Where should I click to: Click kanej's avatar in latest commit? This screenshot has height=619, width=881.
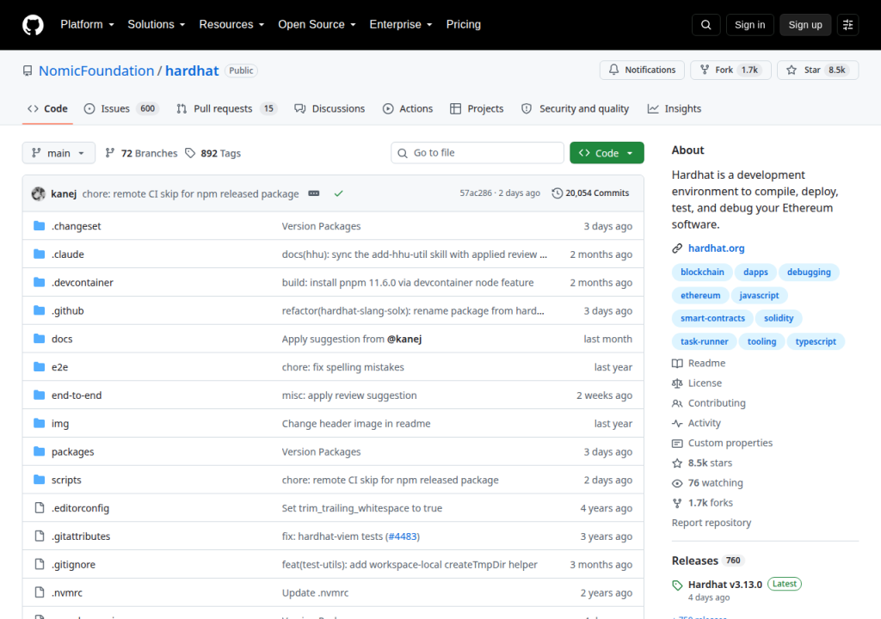click(x=38, y=193)
